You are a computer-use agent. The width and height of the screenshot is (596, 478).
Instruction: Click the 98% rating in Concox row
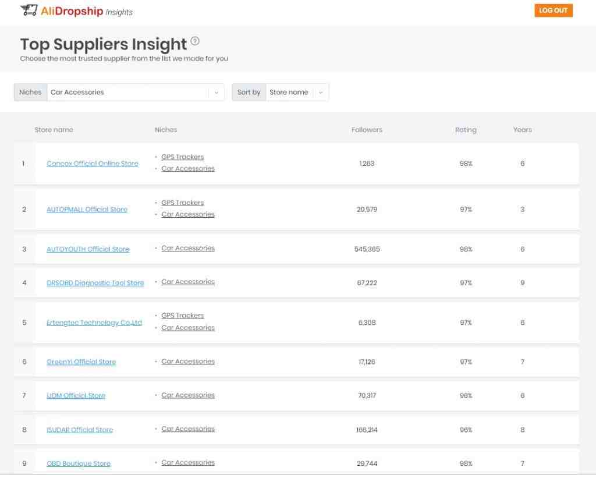click(466, 164)
